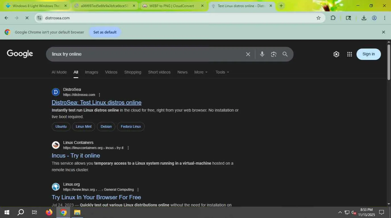Switch to the a96f697ed5e6 browser tab
Image resolution: width=391 pixels, height=218 pixels.
point(105,6)
